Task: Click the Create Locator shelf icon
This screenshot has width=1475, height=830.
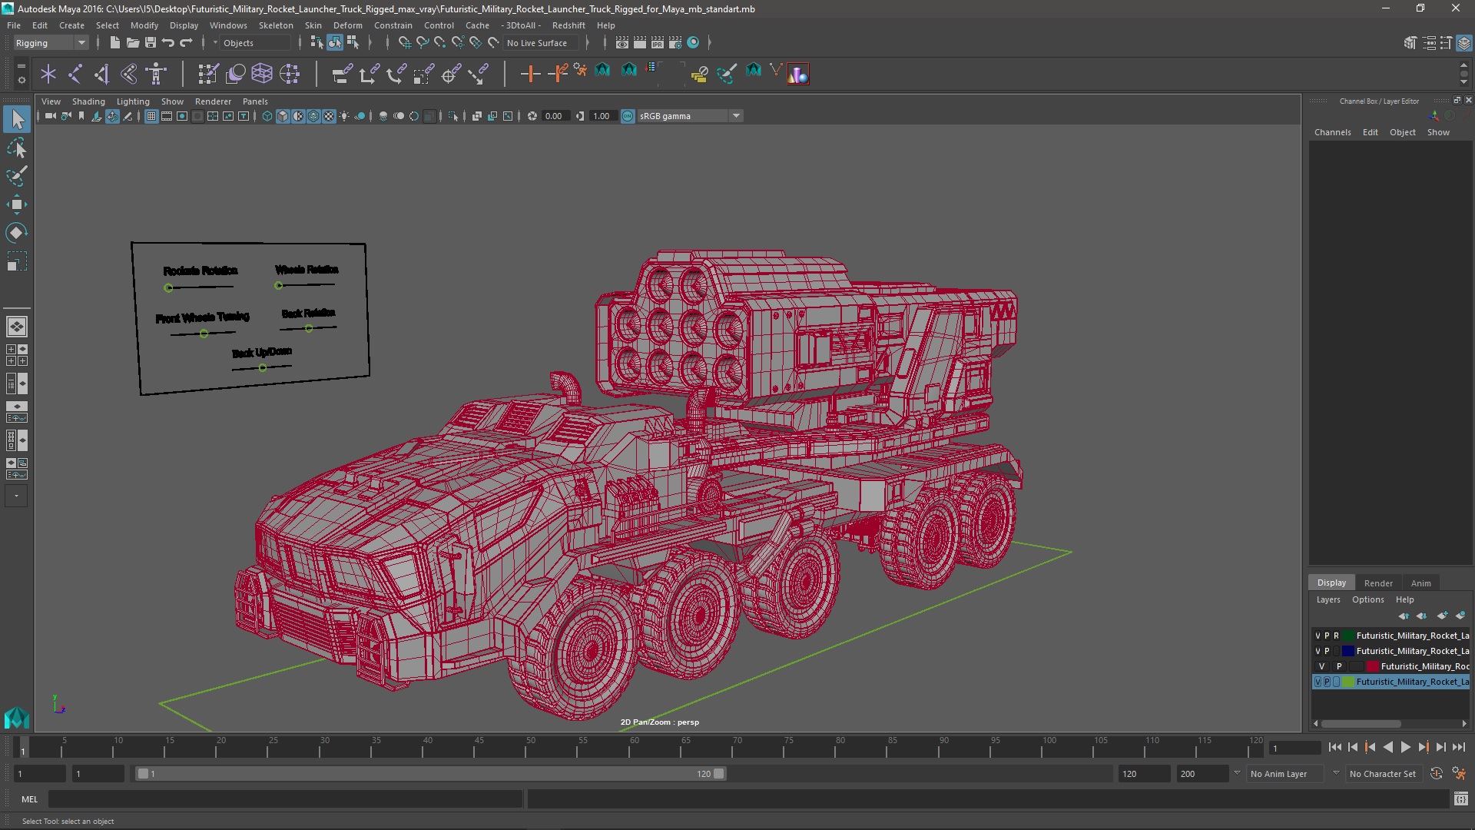Action: point(48,74)
